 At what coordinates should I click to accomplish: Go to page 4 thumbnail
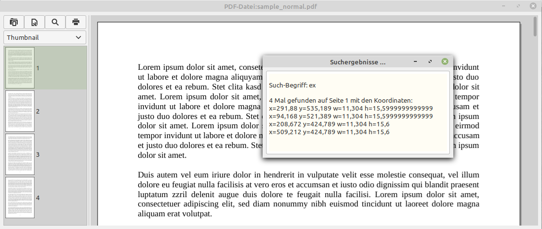pos(20,198)
